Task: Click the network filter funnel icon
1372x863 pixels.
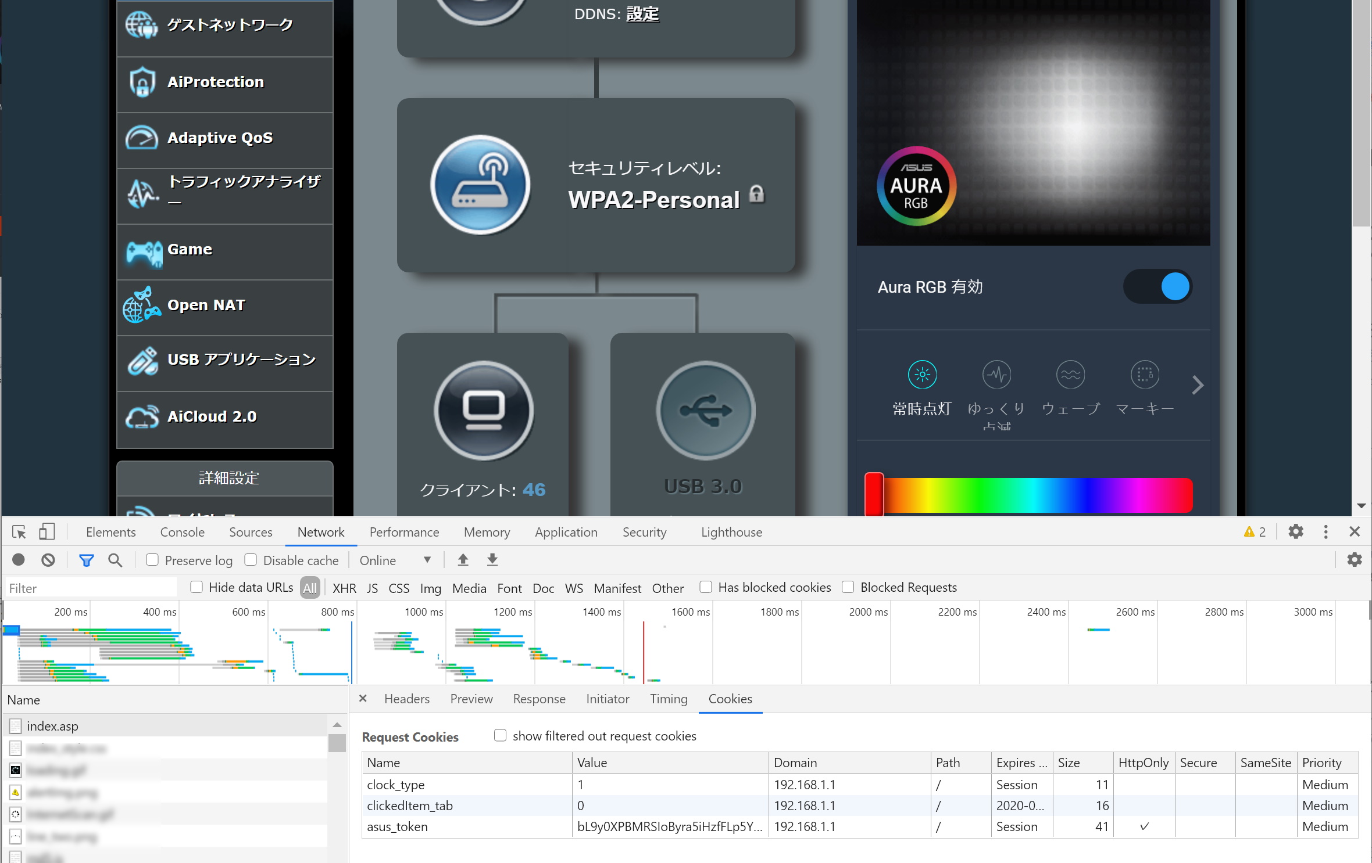Action: 86,560
